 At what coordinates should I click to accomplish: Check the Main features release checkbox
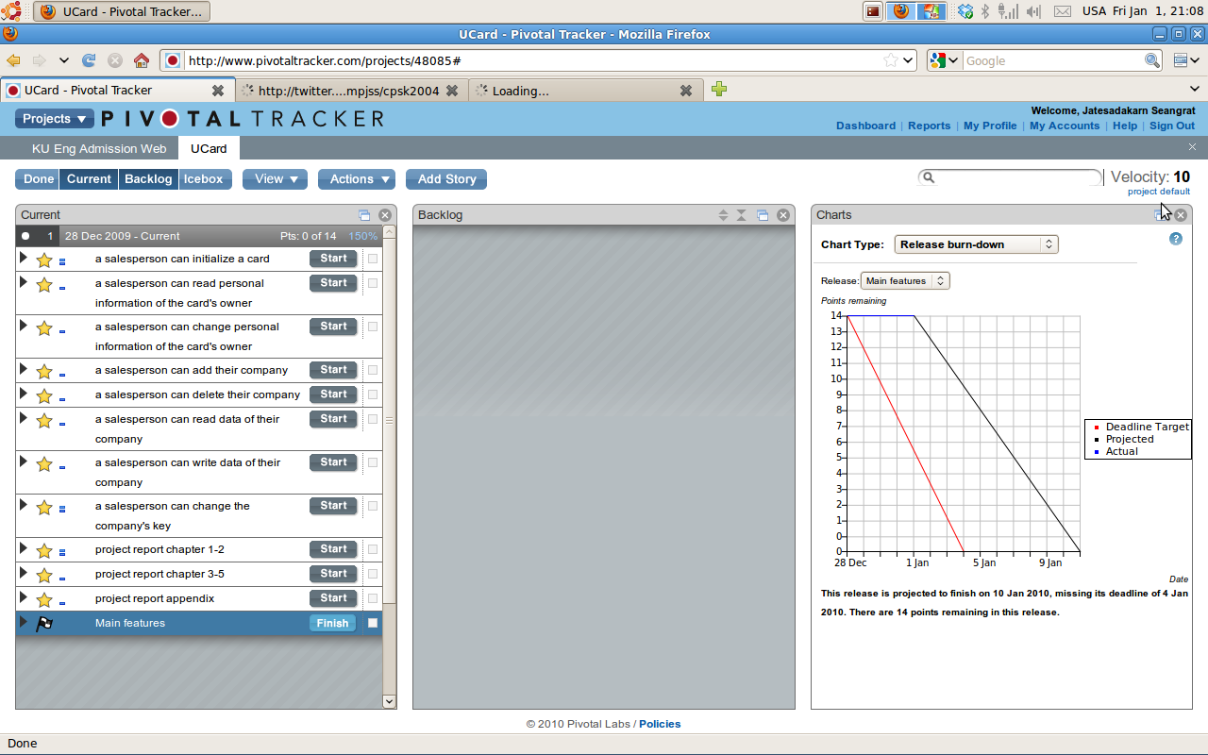(373, 623)
